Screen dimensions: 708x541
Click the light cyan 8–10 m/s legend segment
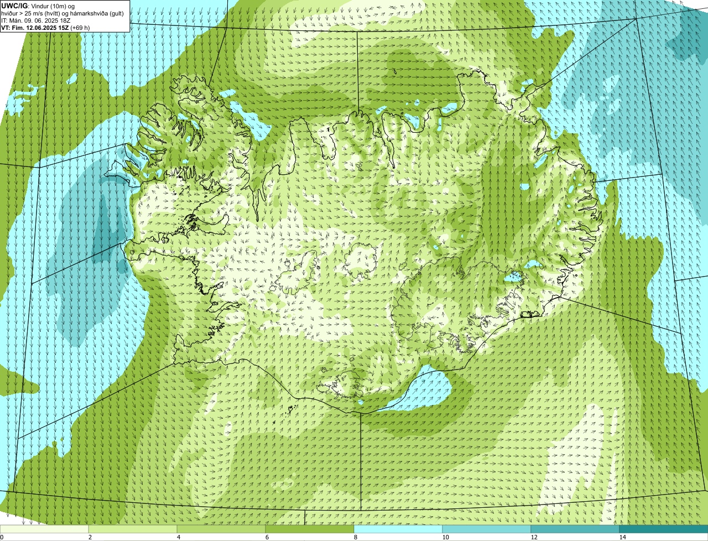click(398, 529)
